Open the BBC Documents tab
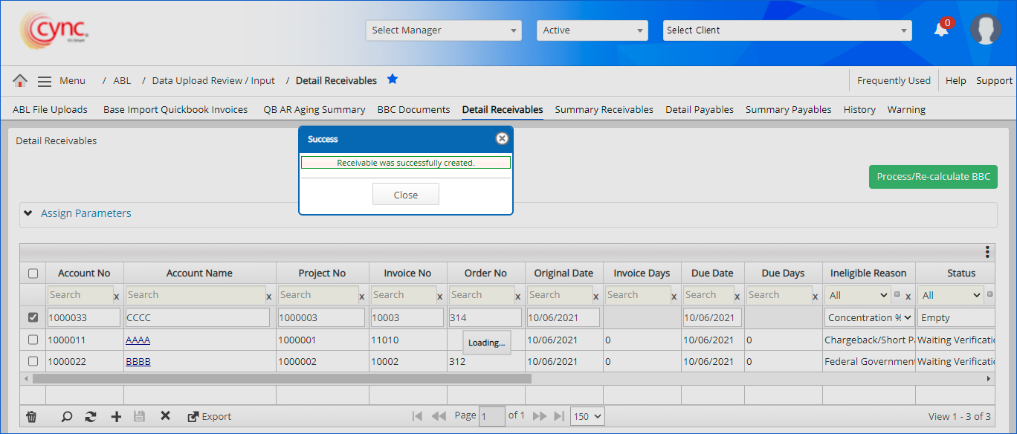 (x=413, y=109)
